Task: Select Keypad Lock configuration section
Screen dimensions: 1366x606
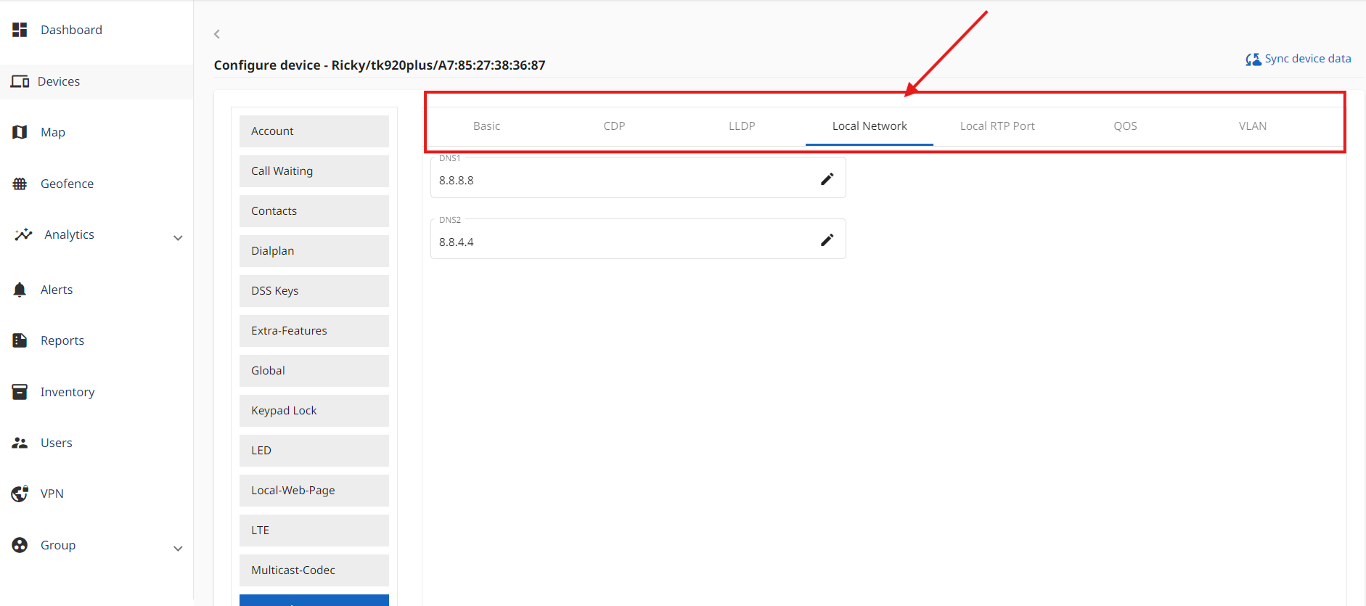Action: [314, 411]
